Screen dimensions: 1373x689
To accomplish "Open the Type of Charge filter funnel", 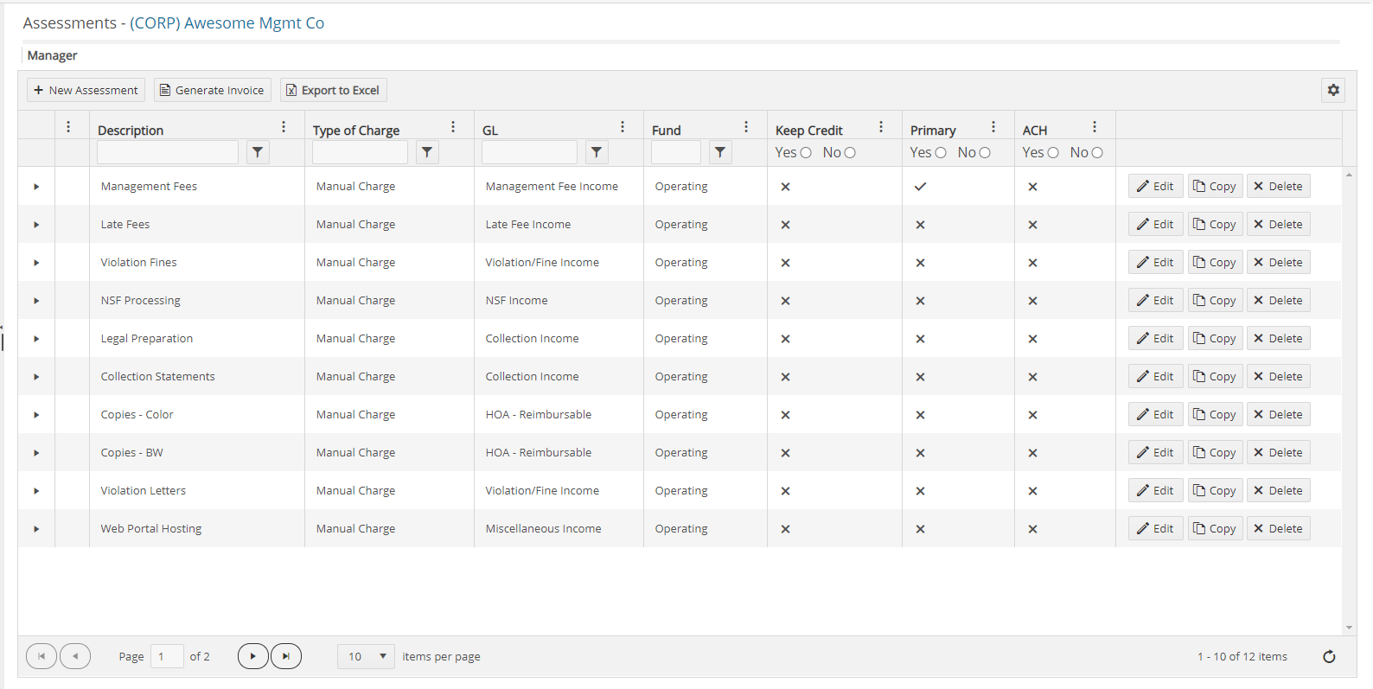I will [x=427, y=152].
